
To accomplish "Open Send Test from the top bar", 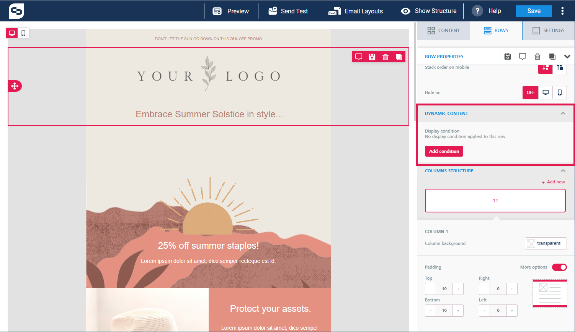I will click(x=288, y=11).
